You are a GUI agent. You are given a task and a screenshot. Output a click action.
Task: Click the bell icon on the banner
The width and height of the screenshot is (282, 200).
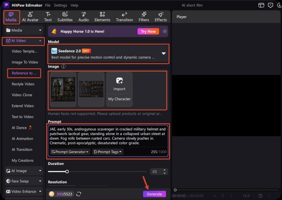(54, 31)
